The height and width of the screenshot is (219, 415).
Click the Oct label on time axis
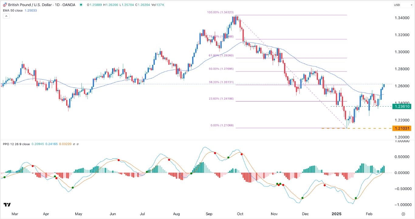240,214
